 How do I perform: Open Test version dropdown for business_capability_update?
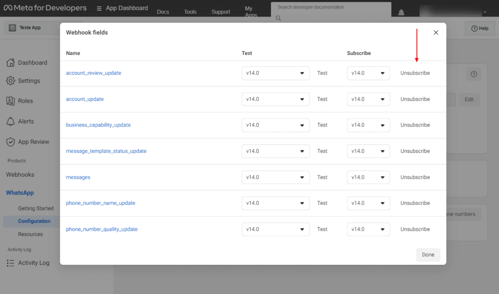(275, 125)
